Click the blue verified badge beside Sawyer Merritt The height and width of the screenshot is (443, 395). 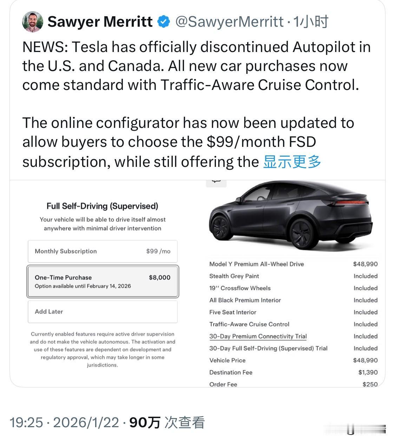tap(163, 22)
